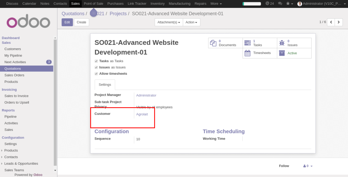Open the Manufacturing menu
Image resolution: width=348 pixels, height=177 pixels.
pyautogui.click(x=179, y=3)
